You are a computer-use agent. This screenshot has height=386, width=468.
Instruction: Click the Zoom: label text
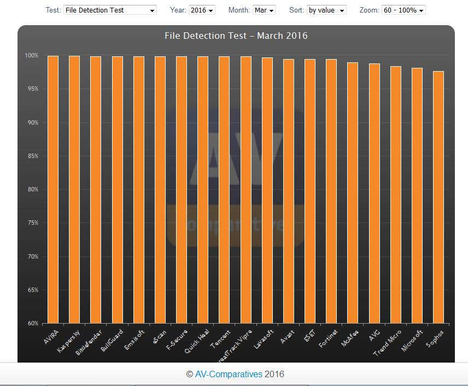coord(369,10)
